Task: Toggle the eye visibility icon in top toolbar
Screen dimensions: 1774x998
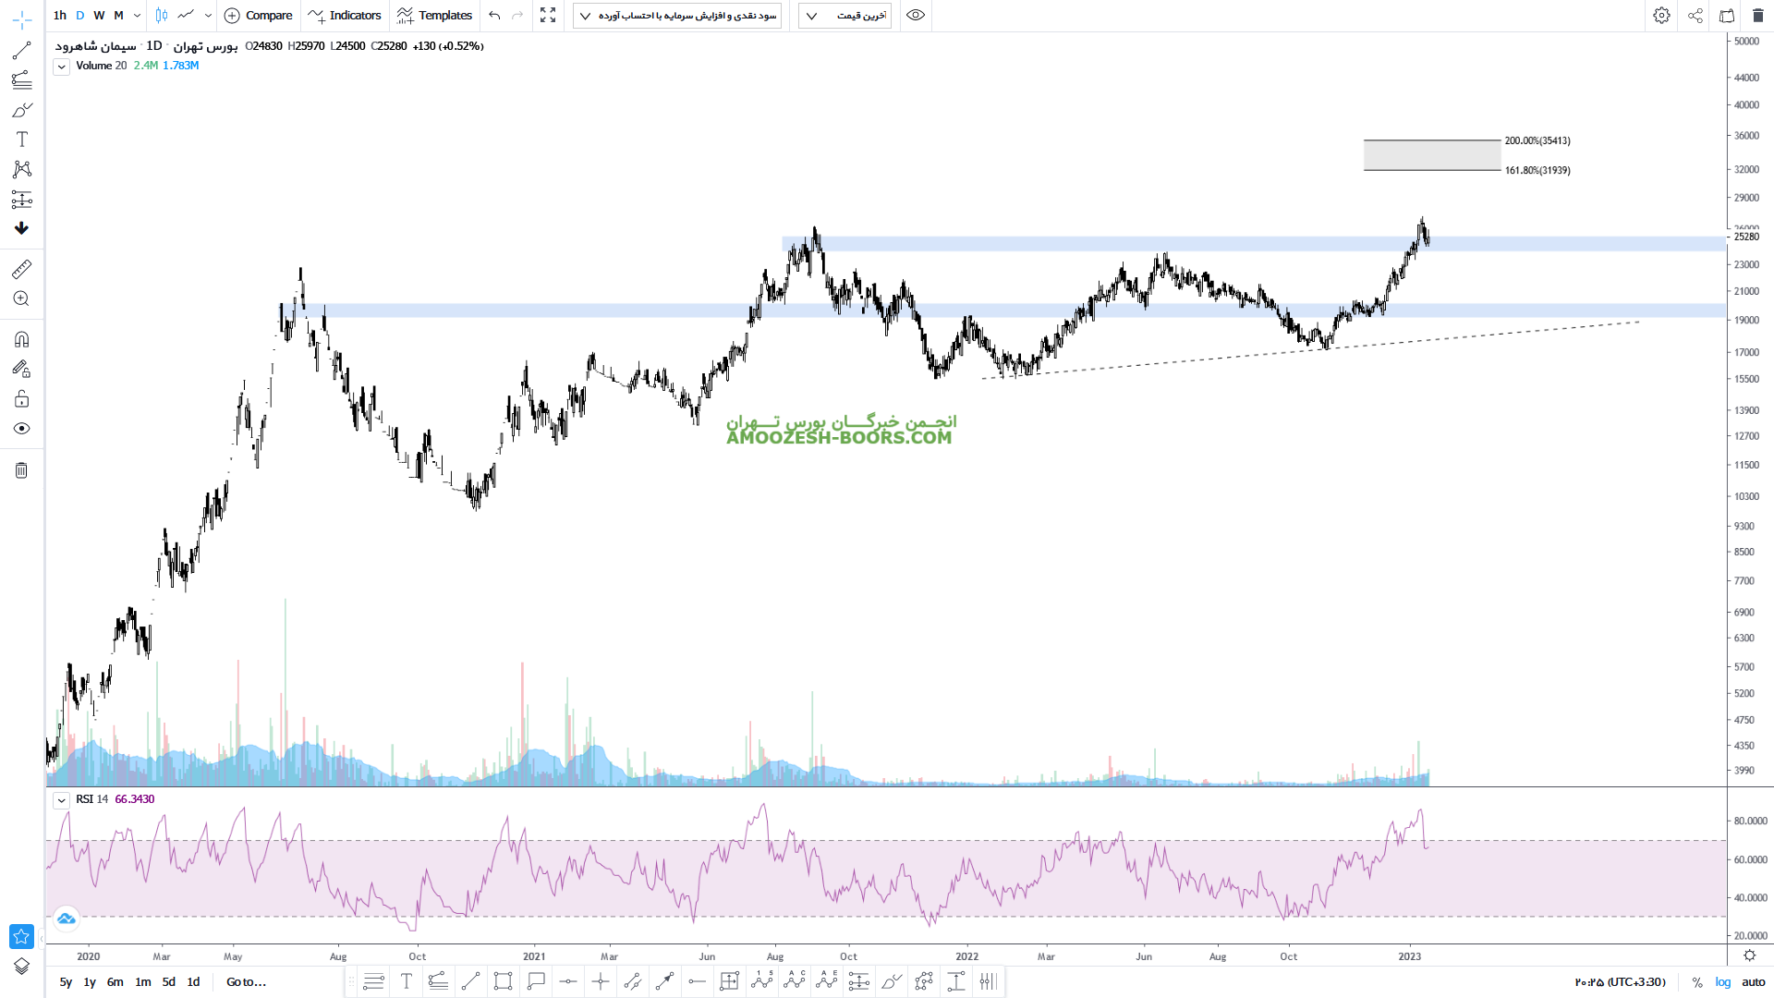Action: [x=915, y=15]
